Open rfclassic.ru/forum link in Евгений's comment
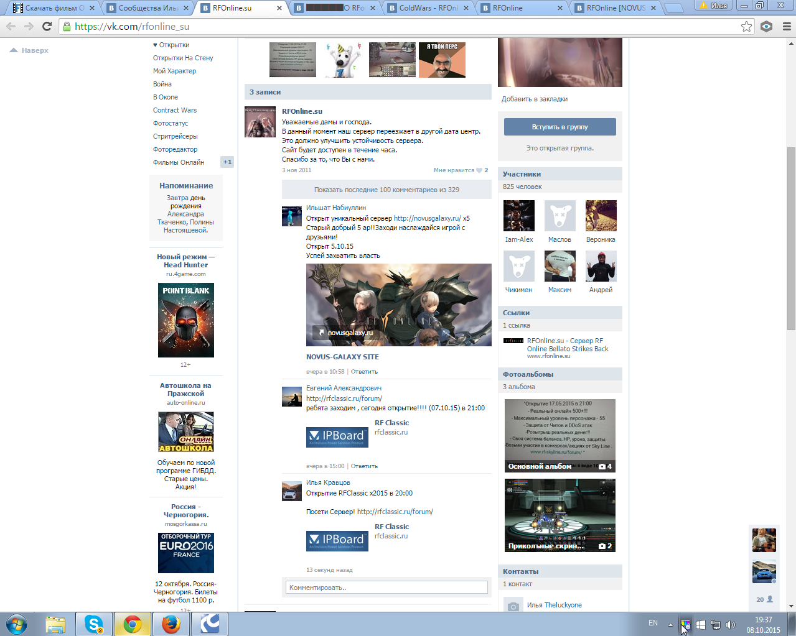Viewport: 796px width, 636px height. click(x=344, y=399)
